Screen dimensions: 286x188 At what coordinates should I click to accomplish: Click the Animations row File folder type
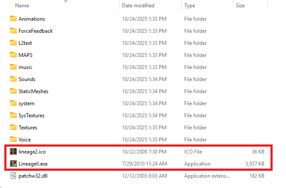click(195, 19)
